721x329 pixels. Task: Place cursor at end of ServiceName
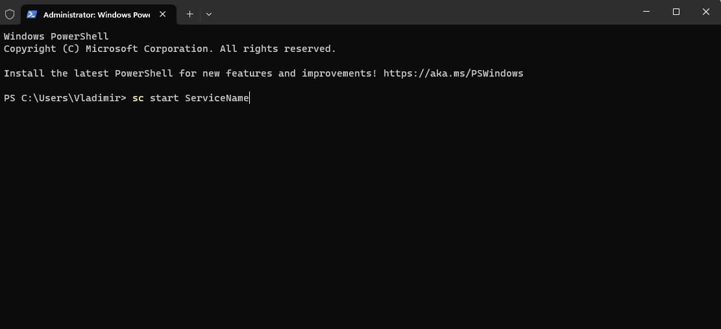tap(250, 98)
